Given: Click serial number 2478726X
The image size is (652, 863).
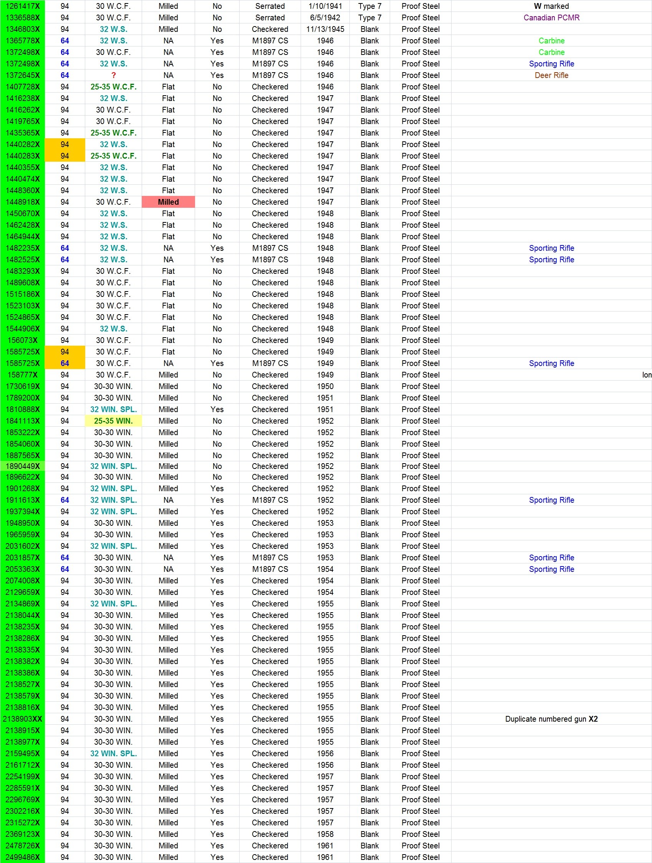Looking at the screenshot, I should [x=23, y=846].
